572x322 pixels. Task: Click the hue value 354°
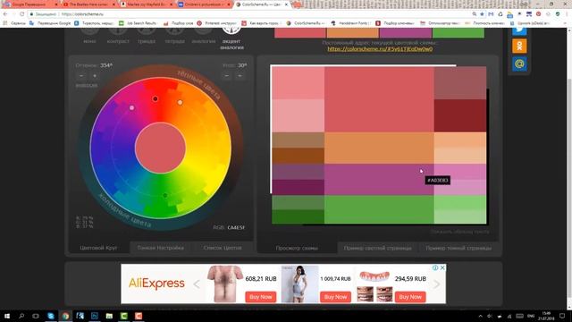[x=106, y=65]
